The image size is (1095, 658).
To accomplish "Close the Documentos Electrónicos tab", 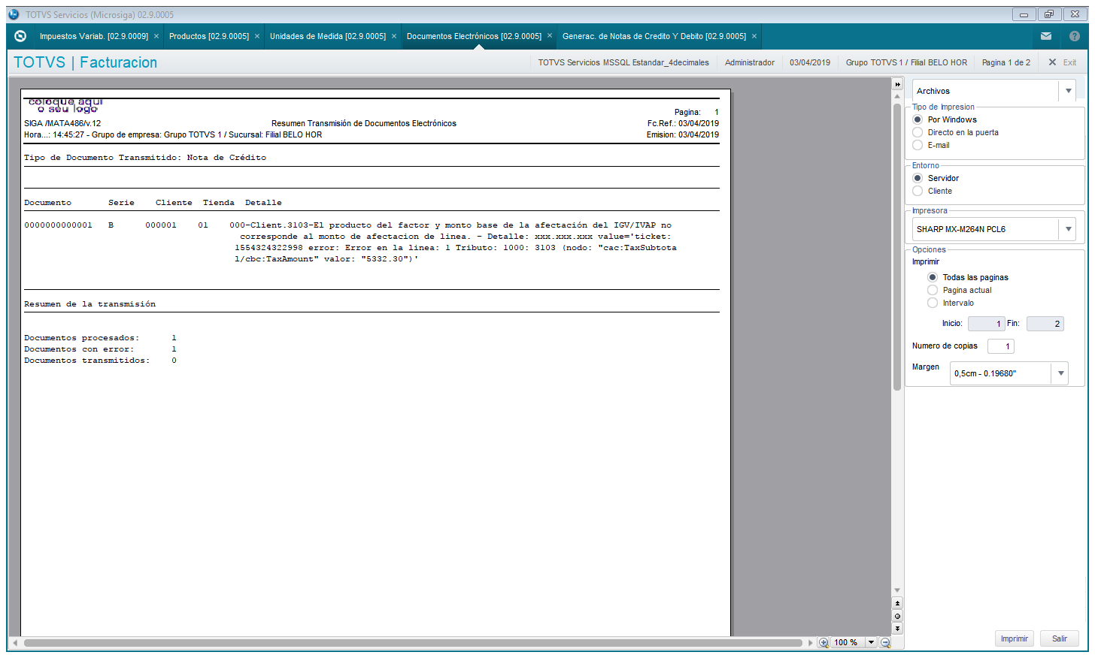I will point(550,36).
